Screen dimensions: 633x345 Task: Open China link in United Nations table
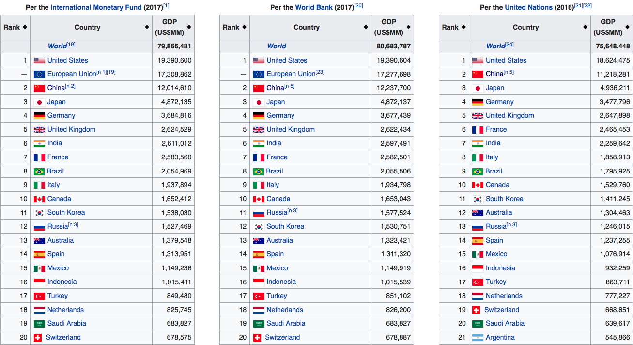click(x=494, y=74)
